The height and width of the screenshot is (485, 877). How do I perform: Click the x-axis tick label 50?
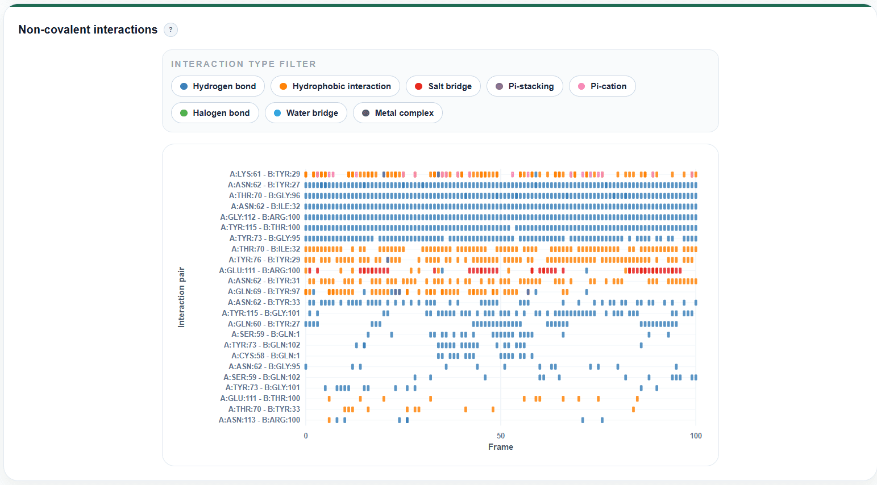point(501,436)
